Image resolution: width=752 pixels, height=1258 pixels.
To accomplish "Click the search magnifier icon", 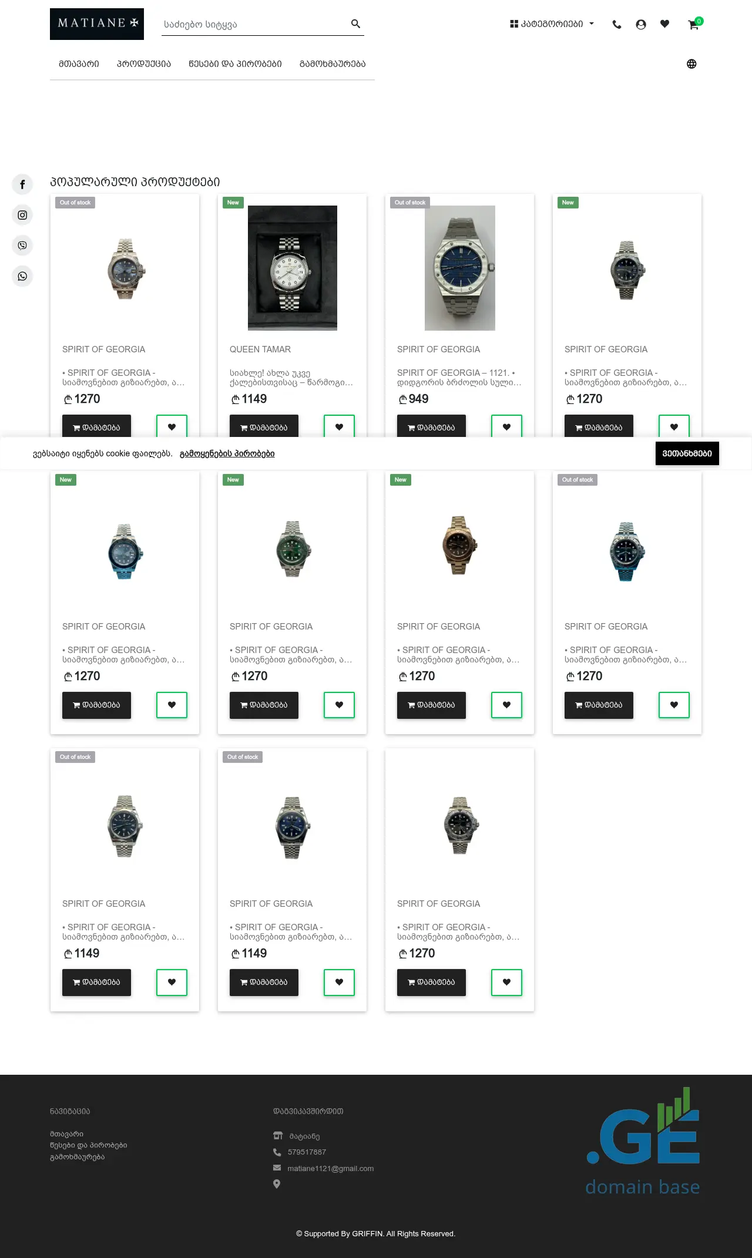I will pos(355,23).
